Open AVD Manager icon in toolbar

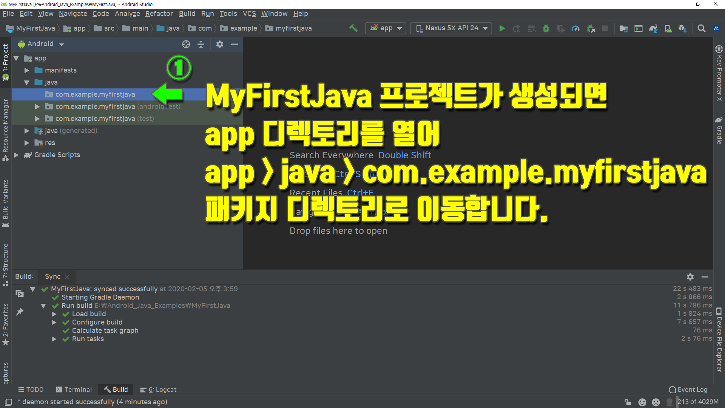coord(668,28)
